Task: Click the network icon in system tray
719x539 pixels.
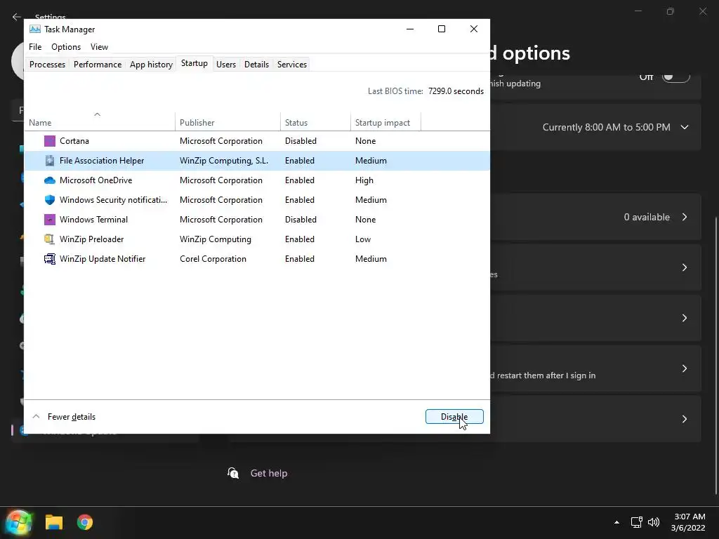Action: pyautogui.click(x=636, y=522)
